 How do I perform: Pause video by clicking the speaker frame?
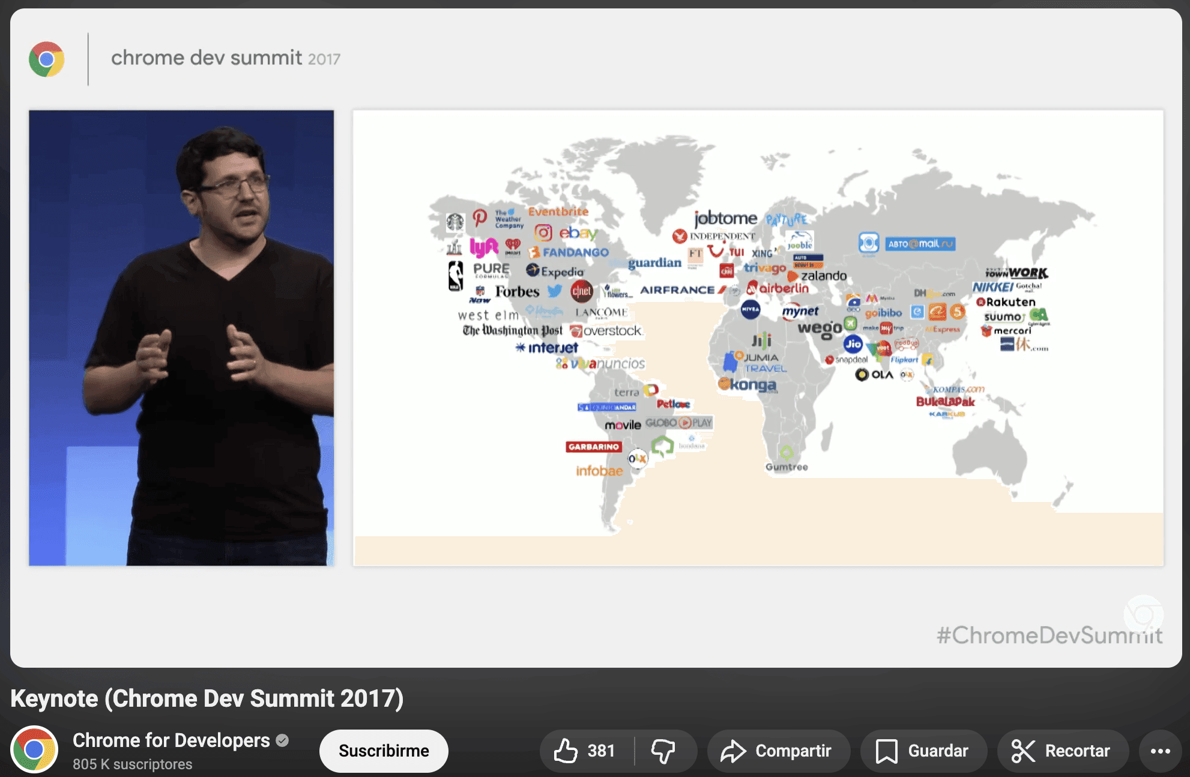pyautogui.click(x=181, y=337)
